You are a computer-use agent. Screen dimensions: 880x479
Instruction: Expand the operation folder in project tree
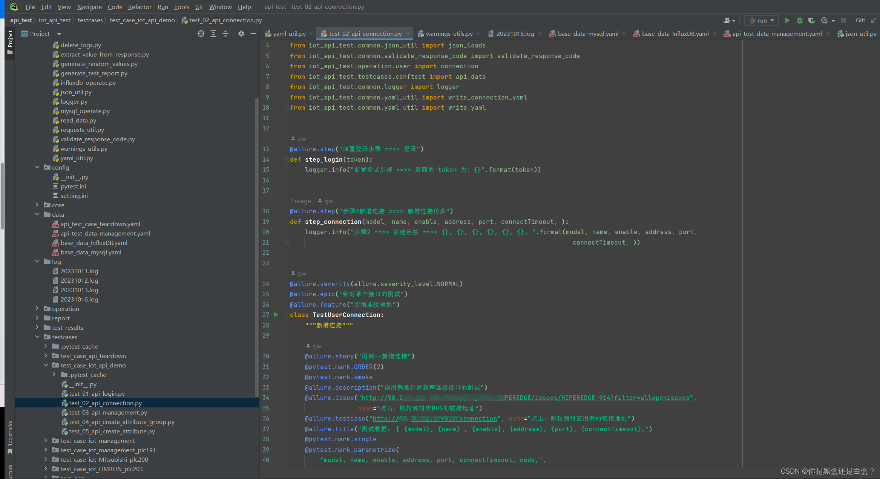(x=37, y=308)
